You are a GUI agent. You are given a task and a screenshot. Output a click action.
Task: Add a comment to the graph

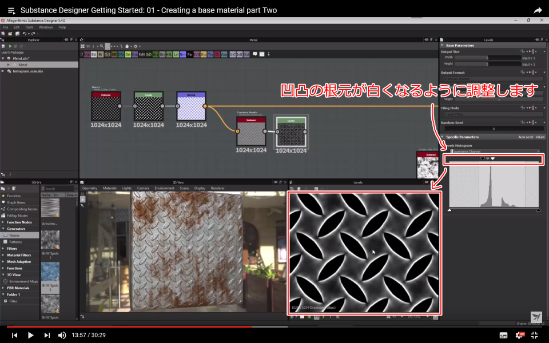(x=255, y=54)
